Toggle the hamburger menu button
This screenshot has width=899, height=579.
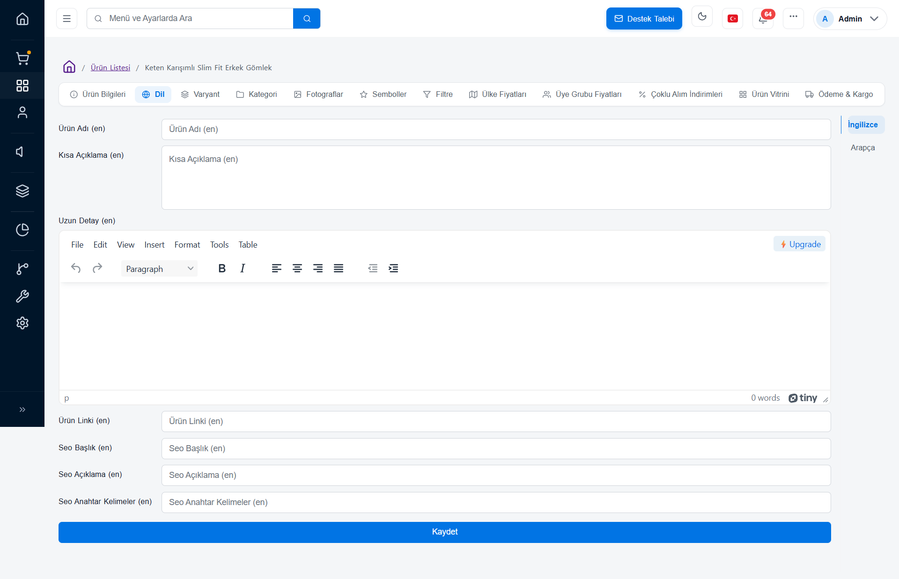(66, 19)
